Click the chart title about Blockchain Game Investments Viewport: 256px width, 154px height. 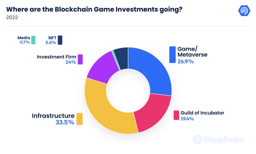tap(94, 10)
